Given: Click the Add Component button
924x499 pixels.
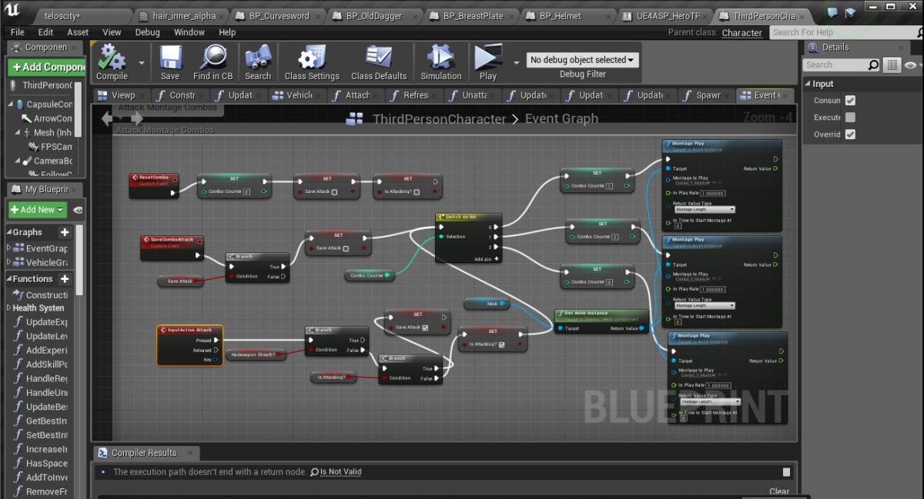Looking at the screenshot, I should [48, 67].
